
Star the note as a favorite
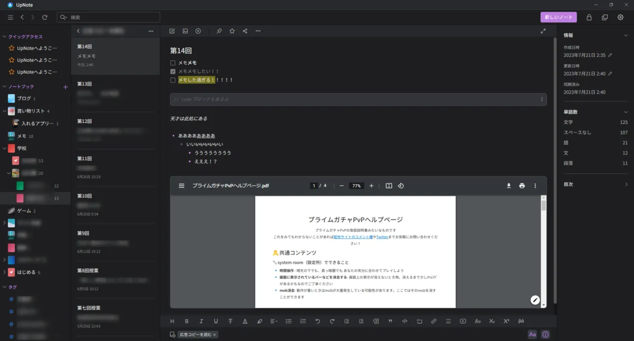(x=232, y=31)
